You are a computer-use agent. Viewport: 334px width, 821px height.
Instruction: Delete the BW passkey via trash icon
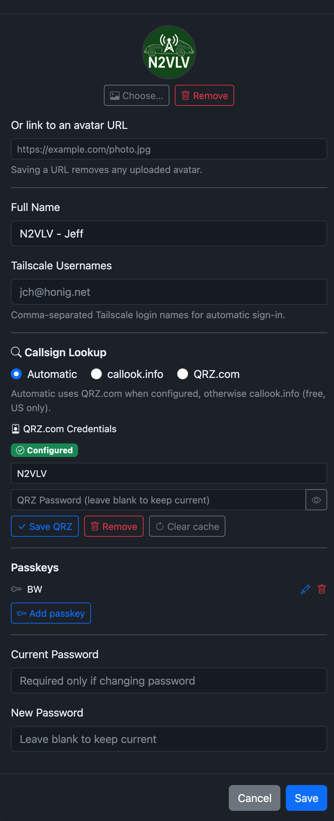[322, 589]
